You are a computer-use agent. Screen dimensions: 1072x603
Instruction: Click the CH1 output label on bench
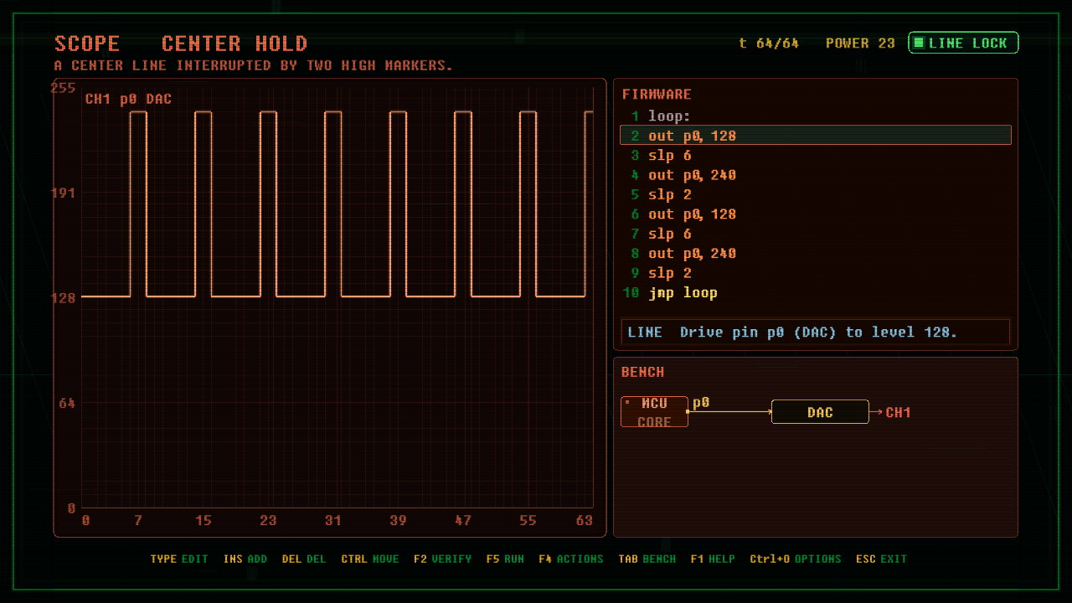(898, 412)
